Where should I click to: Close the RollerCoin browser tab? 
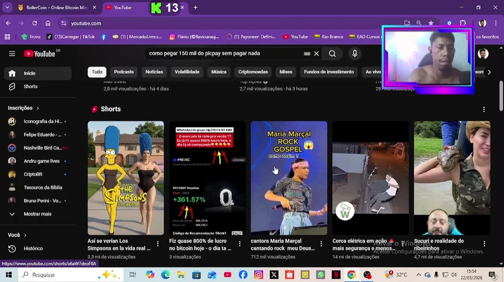point(94,7)
